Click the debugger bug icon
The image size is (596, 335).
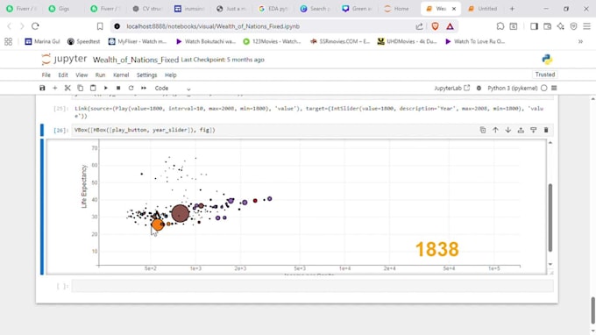pos(479,88)
